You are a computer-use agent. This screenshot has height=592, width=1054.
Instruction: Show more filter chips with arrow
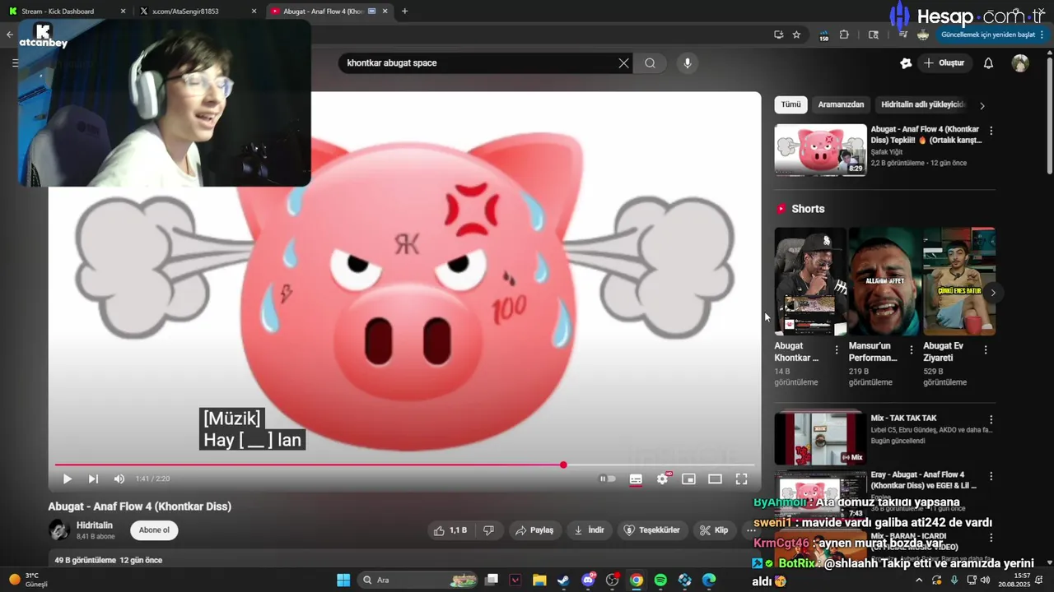coord(982,105)
